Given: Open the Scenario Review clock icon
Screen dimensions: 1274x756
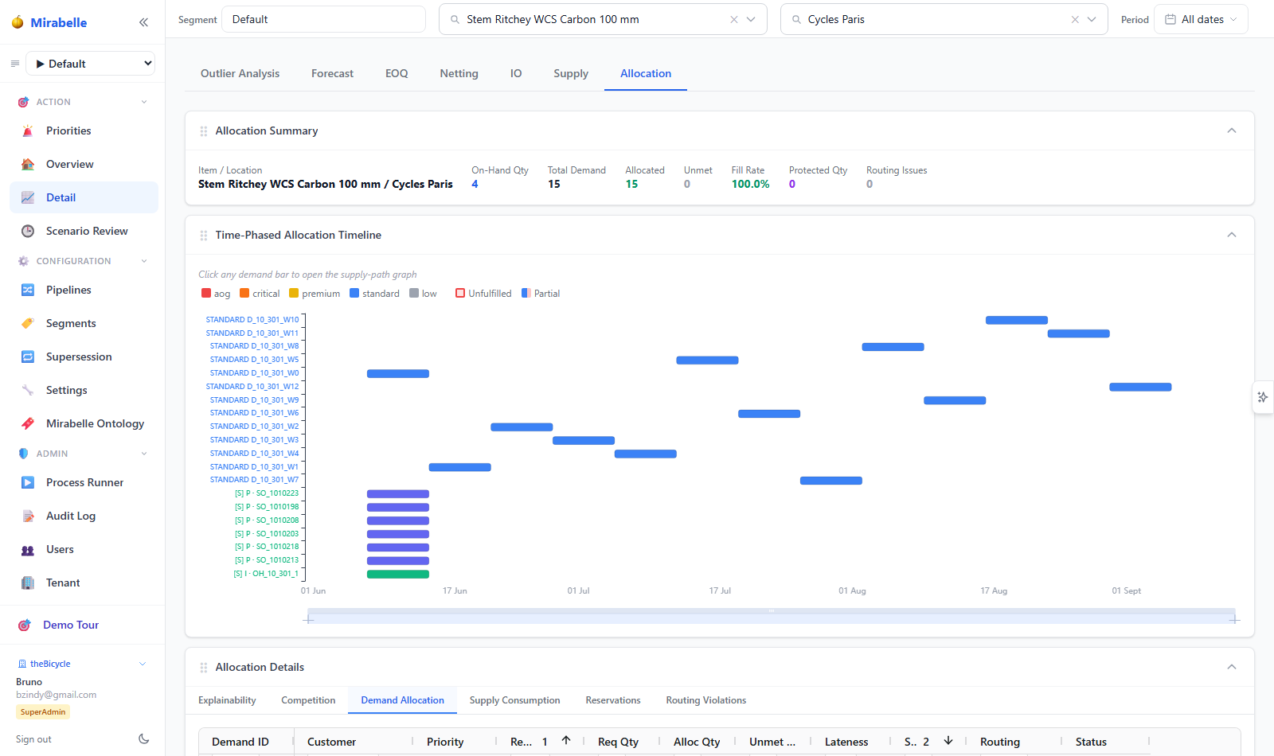Looking at the screenshot, I should tap(28, 231).
